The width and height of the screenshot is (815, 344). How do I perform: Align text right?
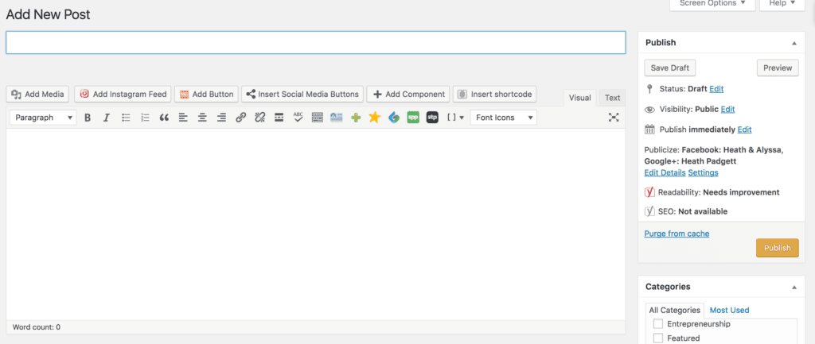coord(221,118)
